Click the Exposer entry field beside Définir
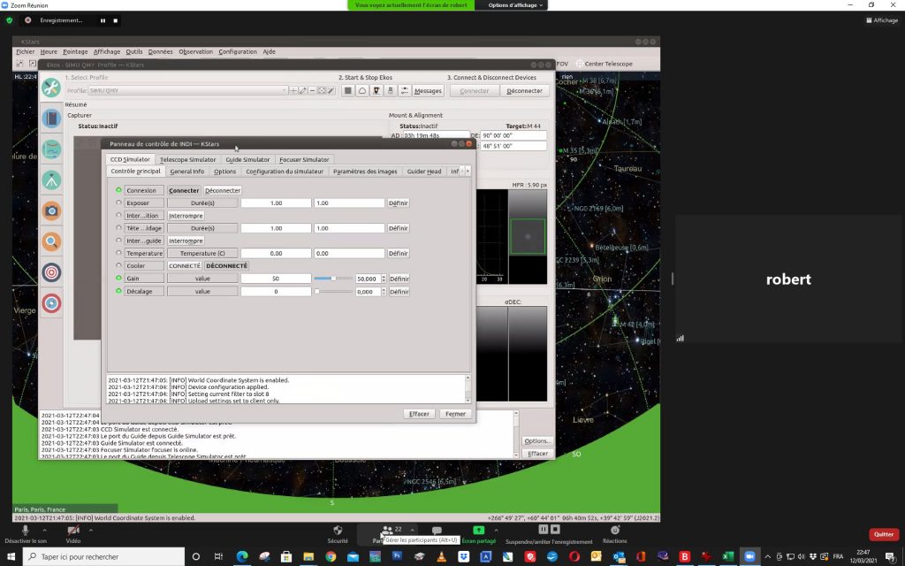 pos(349,203)
